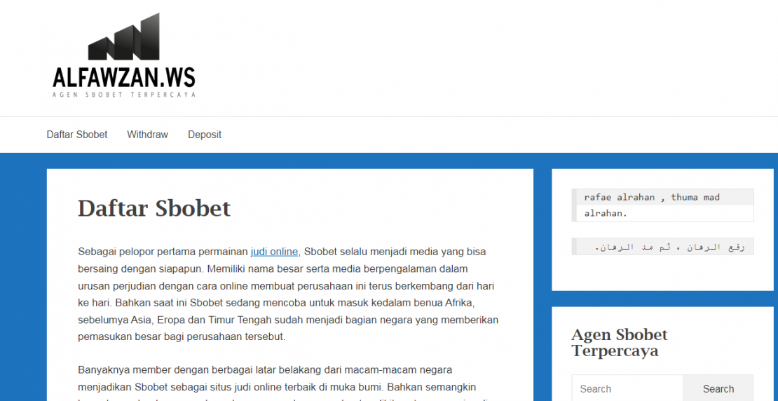Click the tagline beneath the ALFAWZAN.WS logo
Screen dimensions: 778x401
123,95
